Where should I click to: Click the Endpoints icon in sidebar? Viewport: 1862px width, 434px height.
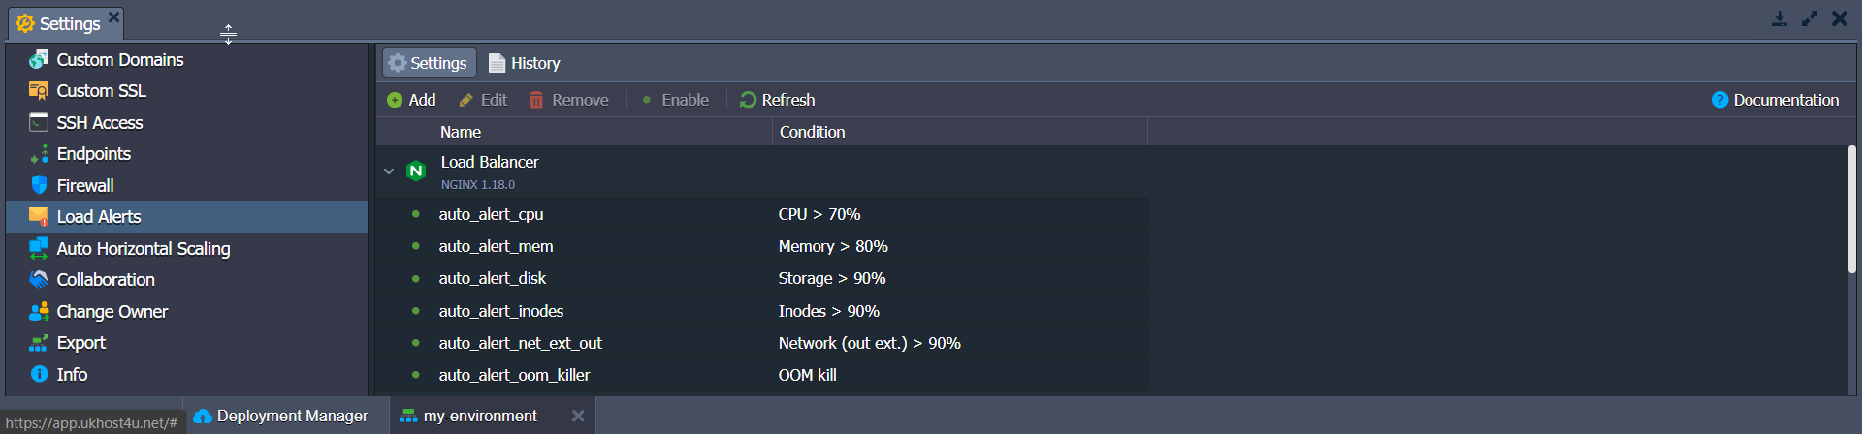pos(39,154)
